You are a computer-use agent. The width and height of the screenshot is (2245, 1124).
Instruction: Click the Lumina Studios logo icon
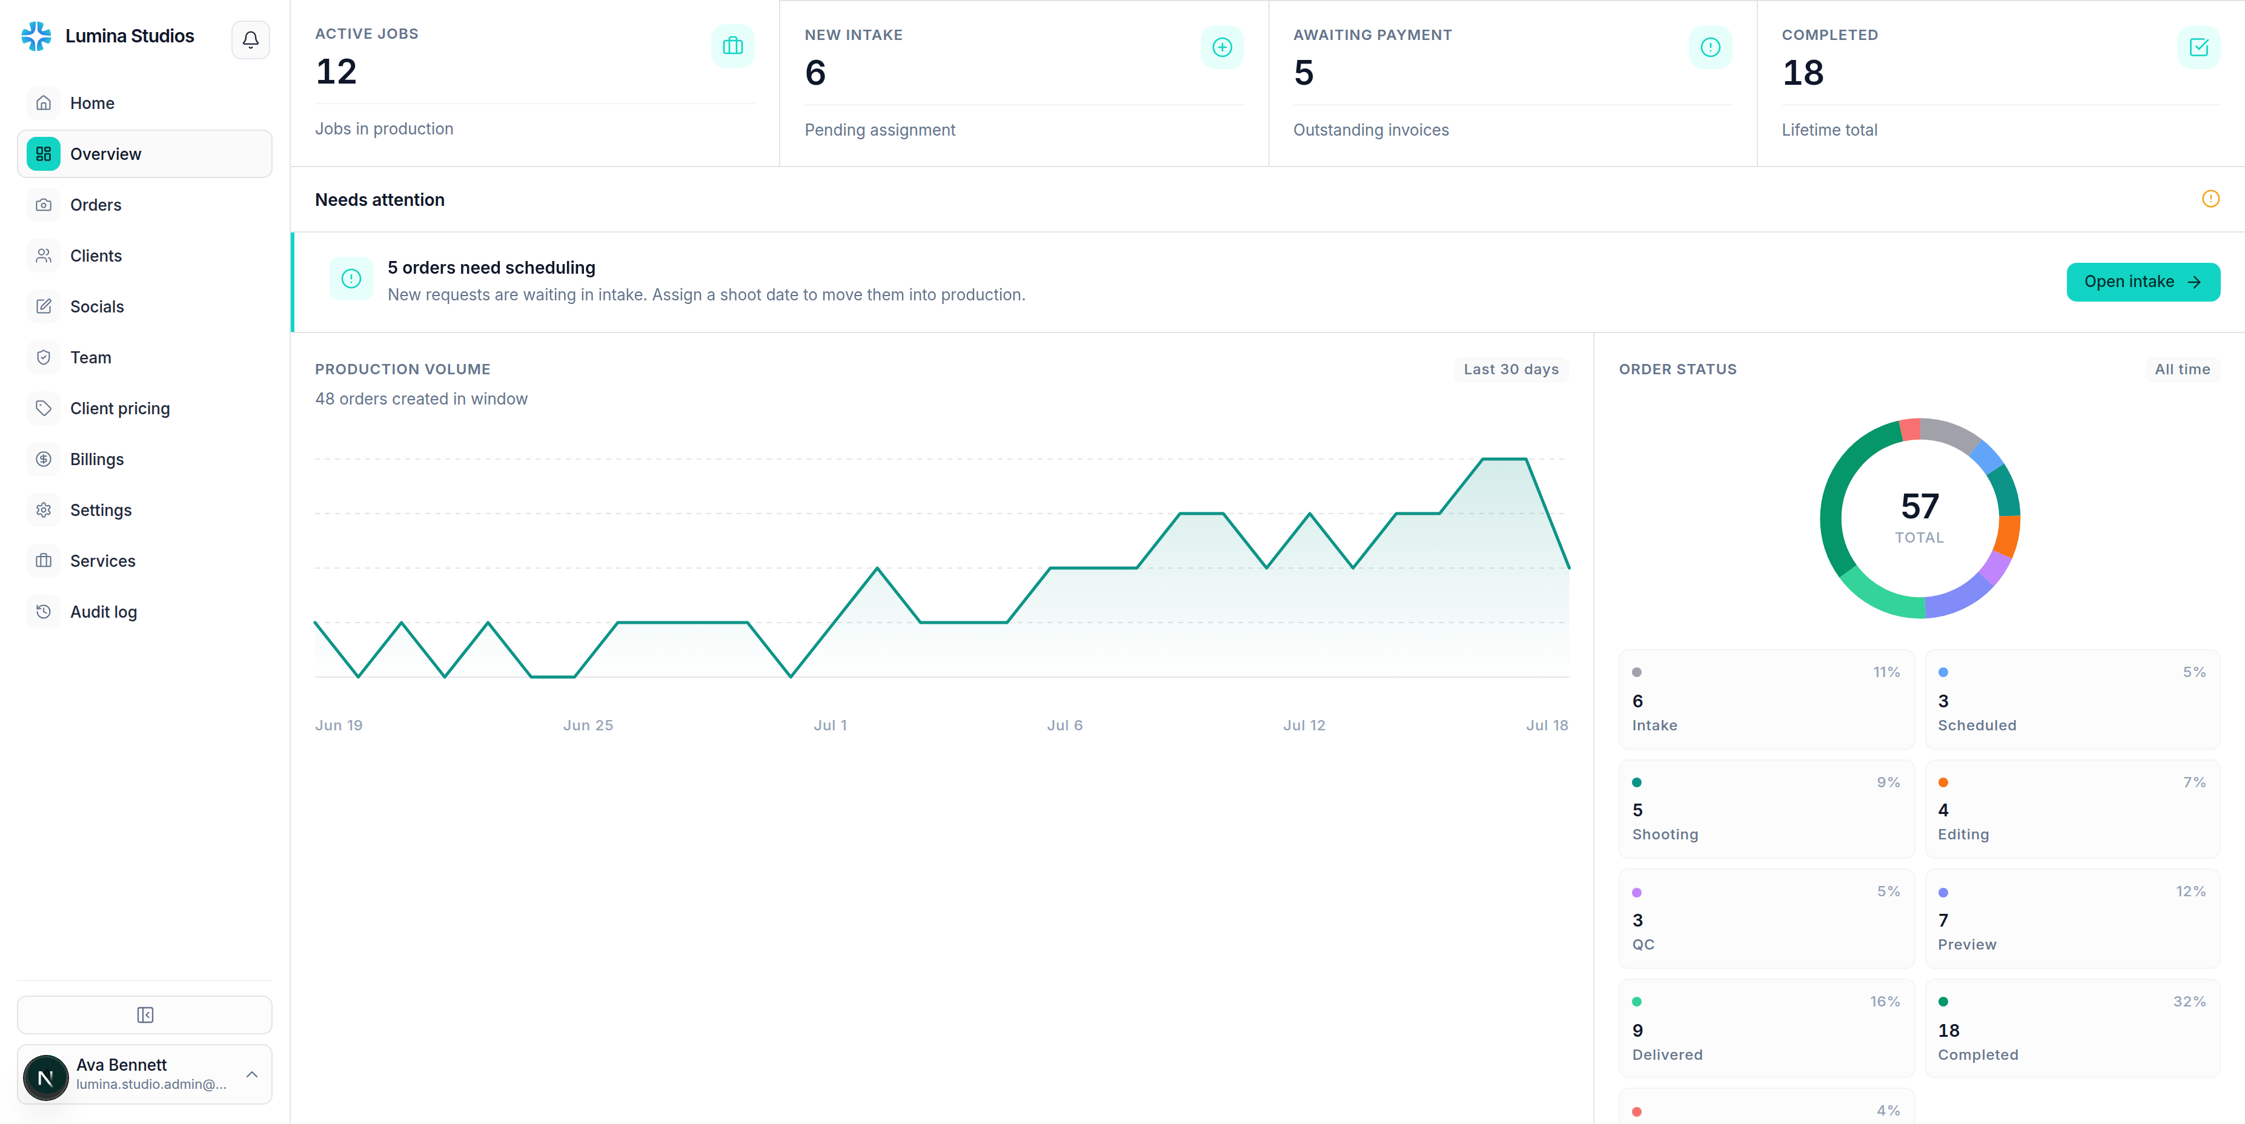coord(36,36)
